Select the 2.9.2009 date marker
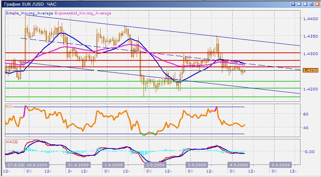Viewport: 321px width, 177px height. click(155, 165)
